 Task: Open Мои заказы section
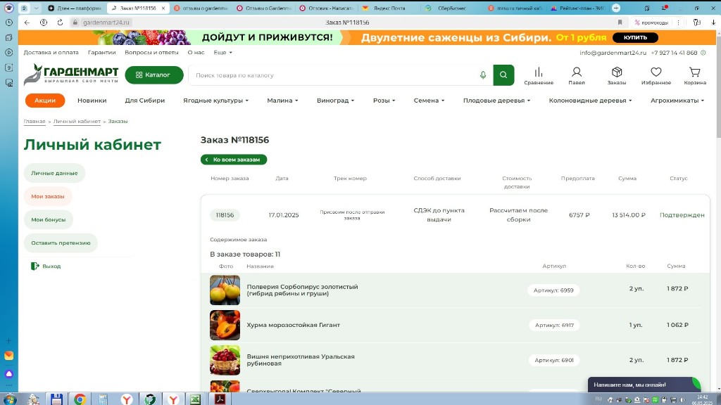(x=48, y=196)
